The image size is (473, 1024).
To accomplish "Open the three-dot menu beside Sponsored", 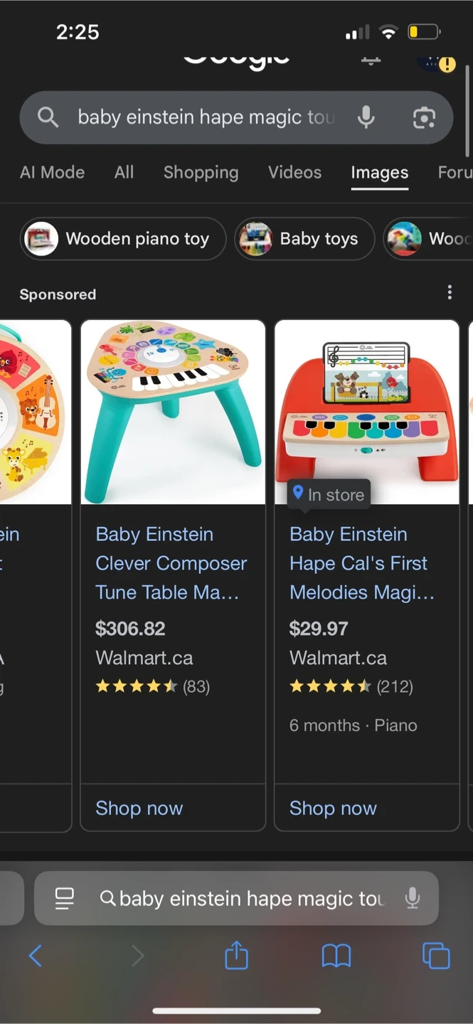I will [450, 293].
